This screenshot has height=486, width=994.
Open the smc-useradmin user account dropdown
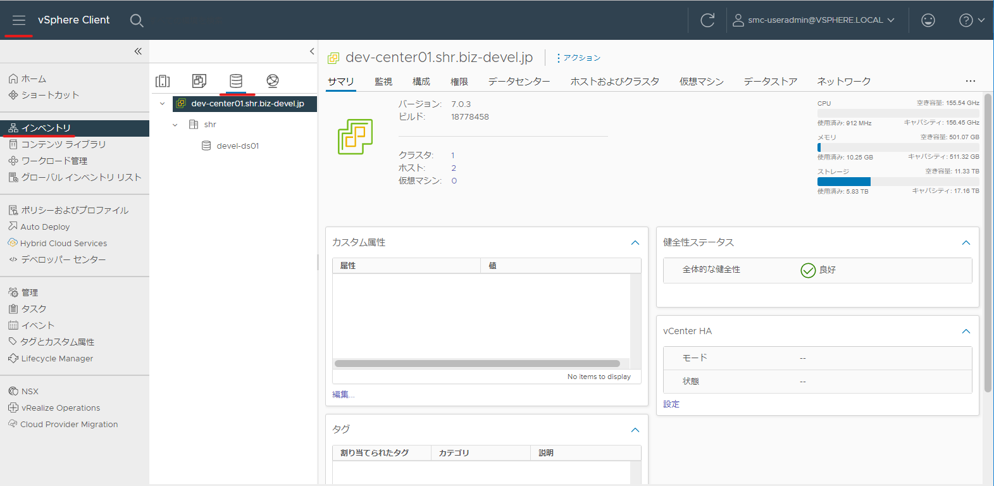814,20
